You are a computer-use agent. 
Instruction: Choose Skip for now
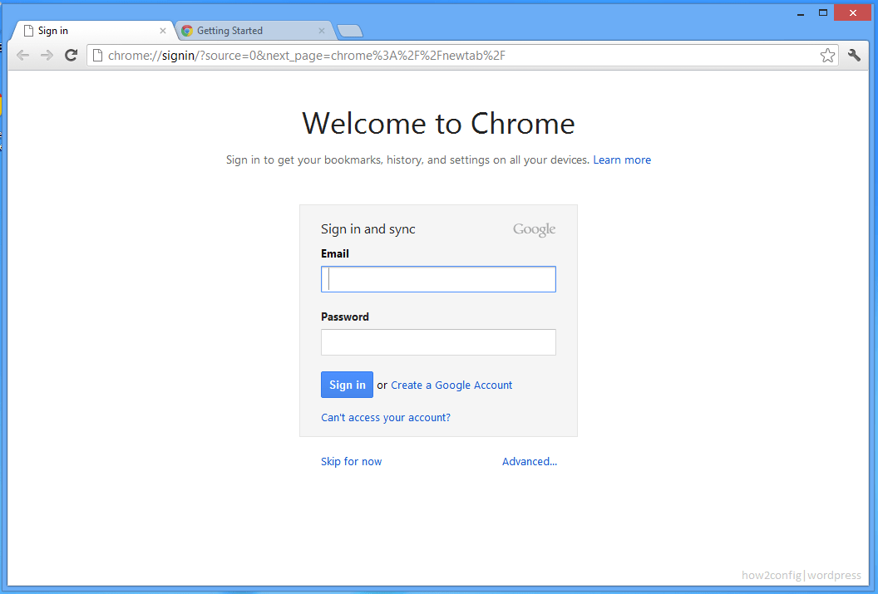351,461
